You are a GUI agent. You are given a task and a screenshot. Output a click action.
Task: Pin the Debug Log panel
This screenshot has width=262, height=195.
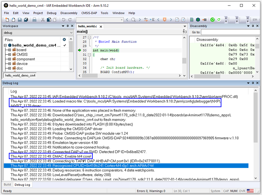coord(253,83)
